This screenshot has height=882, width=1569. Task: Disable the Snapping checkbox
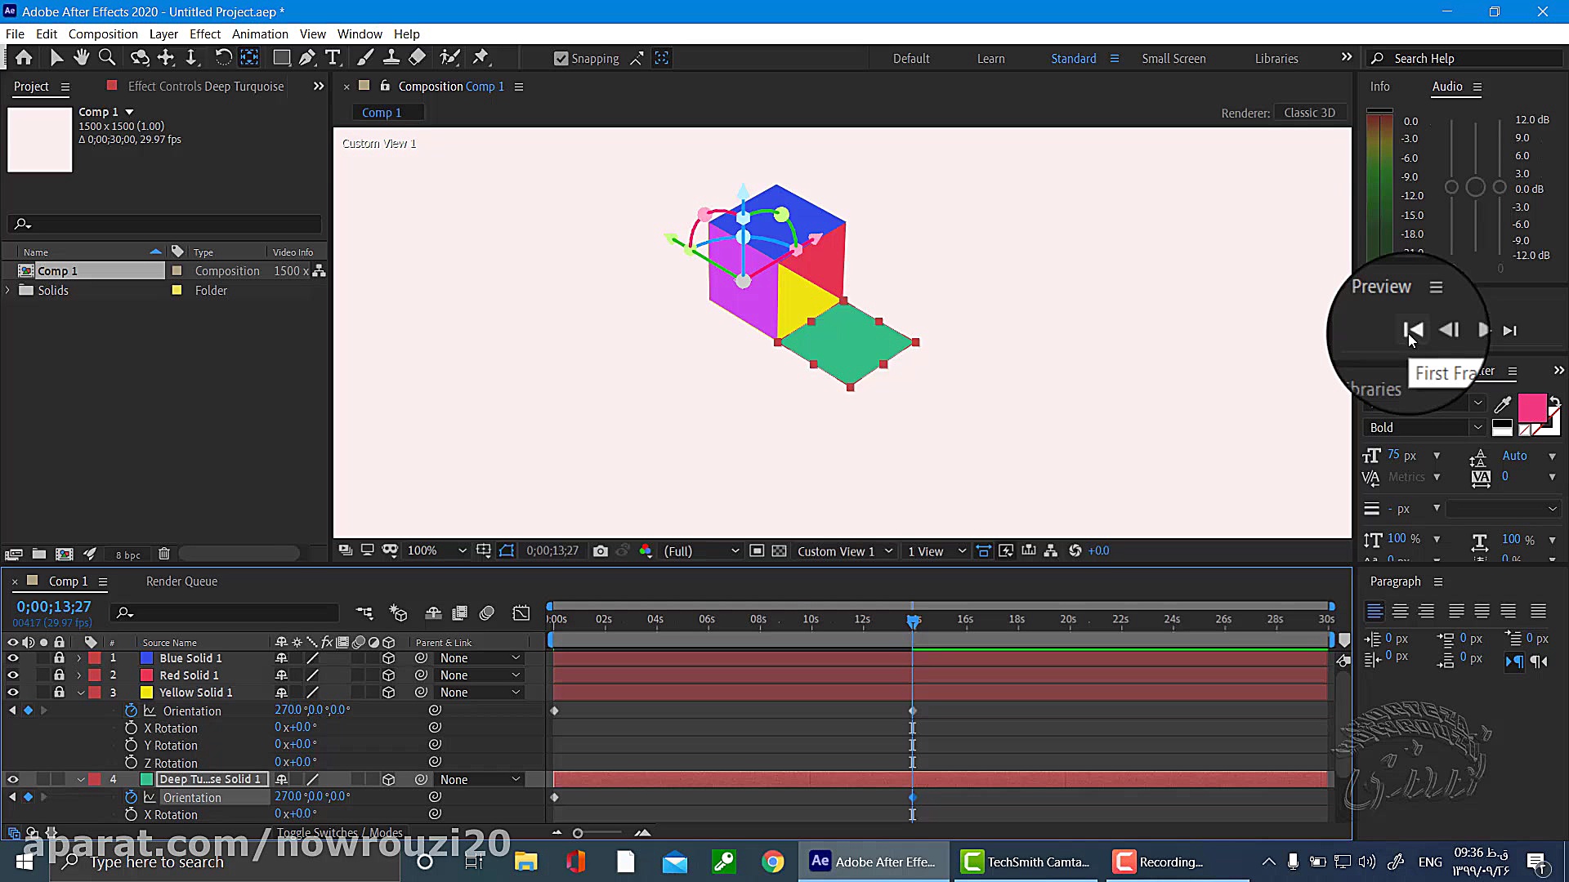pos(561,59)
